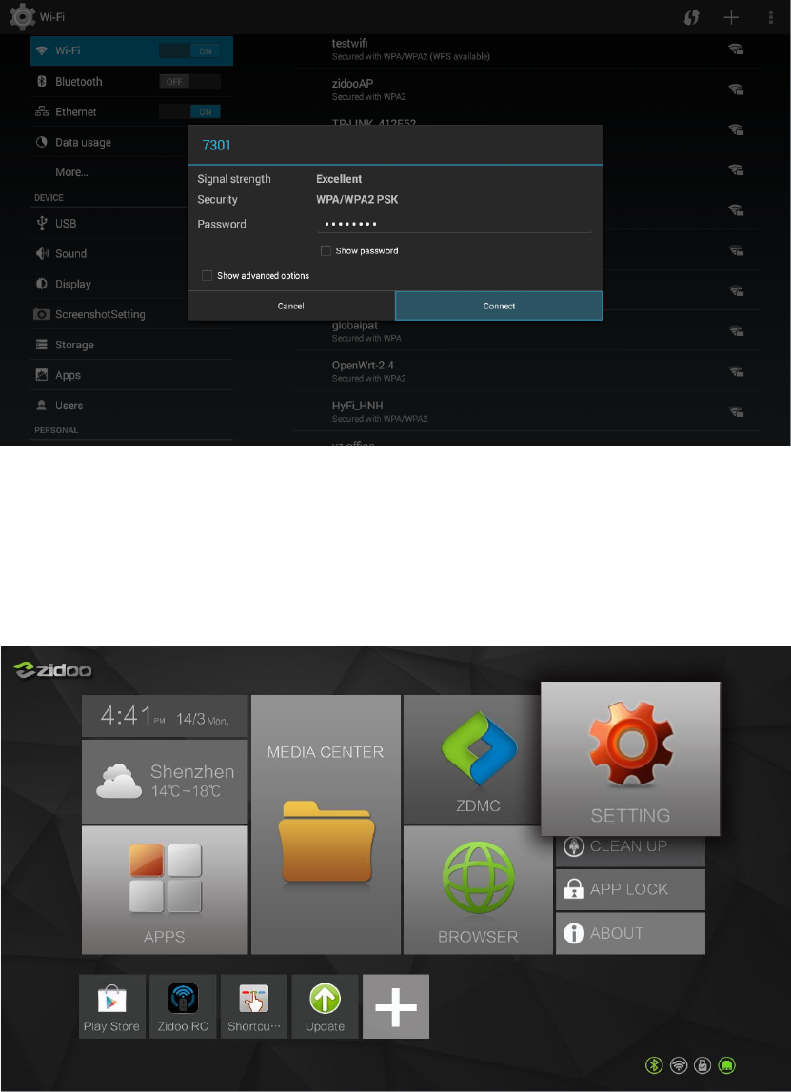Click the 4:41 clock tile
This screenshot has height=1092, width=791.
[x=165, y=716]
